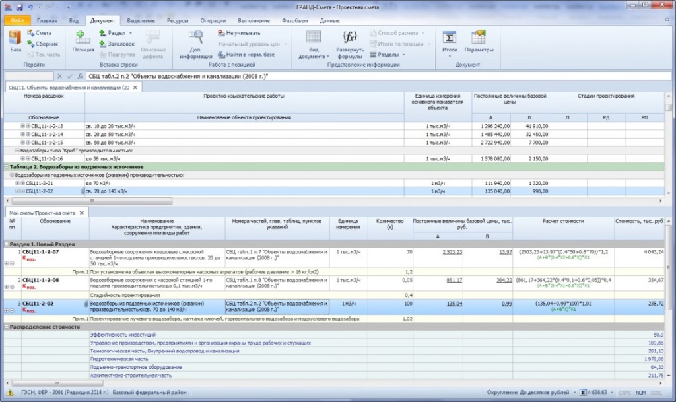
Task: Select the Подъемно-транспортное оборудование row
Action: (334, 368)
